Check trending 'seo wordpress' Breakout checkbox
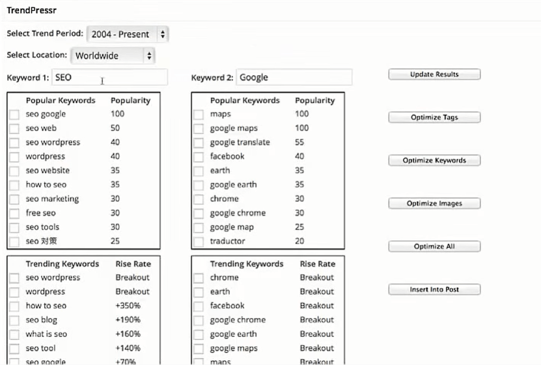The height and width of the screenshot is (365, 541). coord(14,278)
